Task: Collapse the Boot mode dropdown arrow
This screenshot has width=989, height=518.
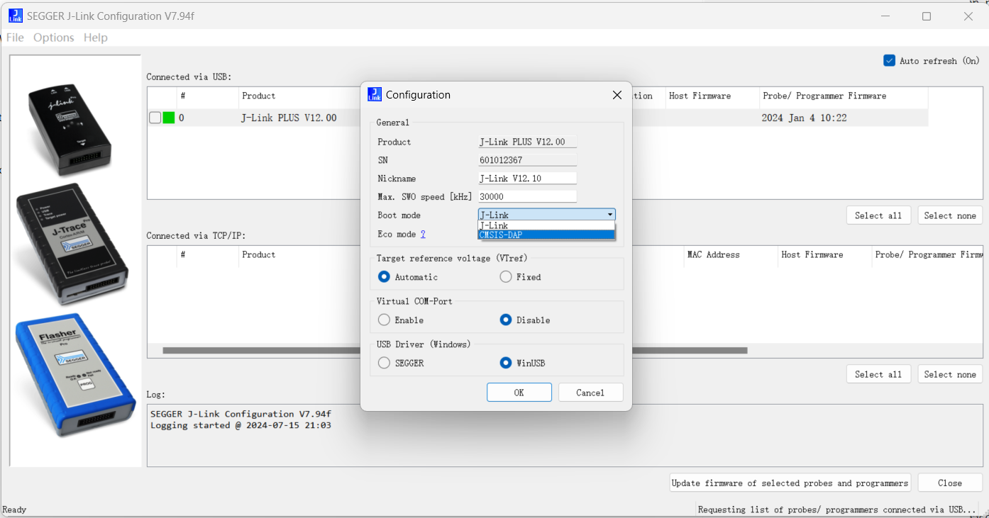Action: pos(609,215)
